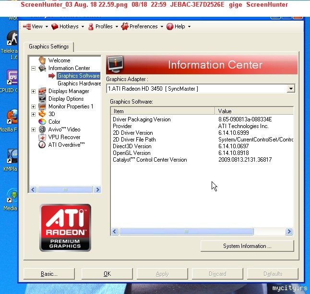
Task: Click the Discard button
Action: tap(217, 274)
